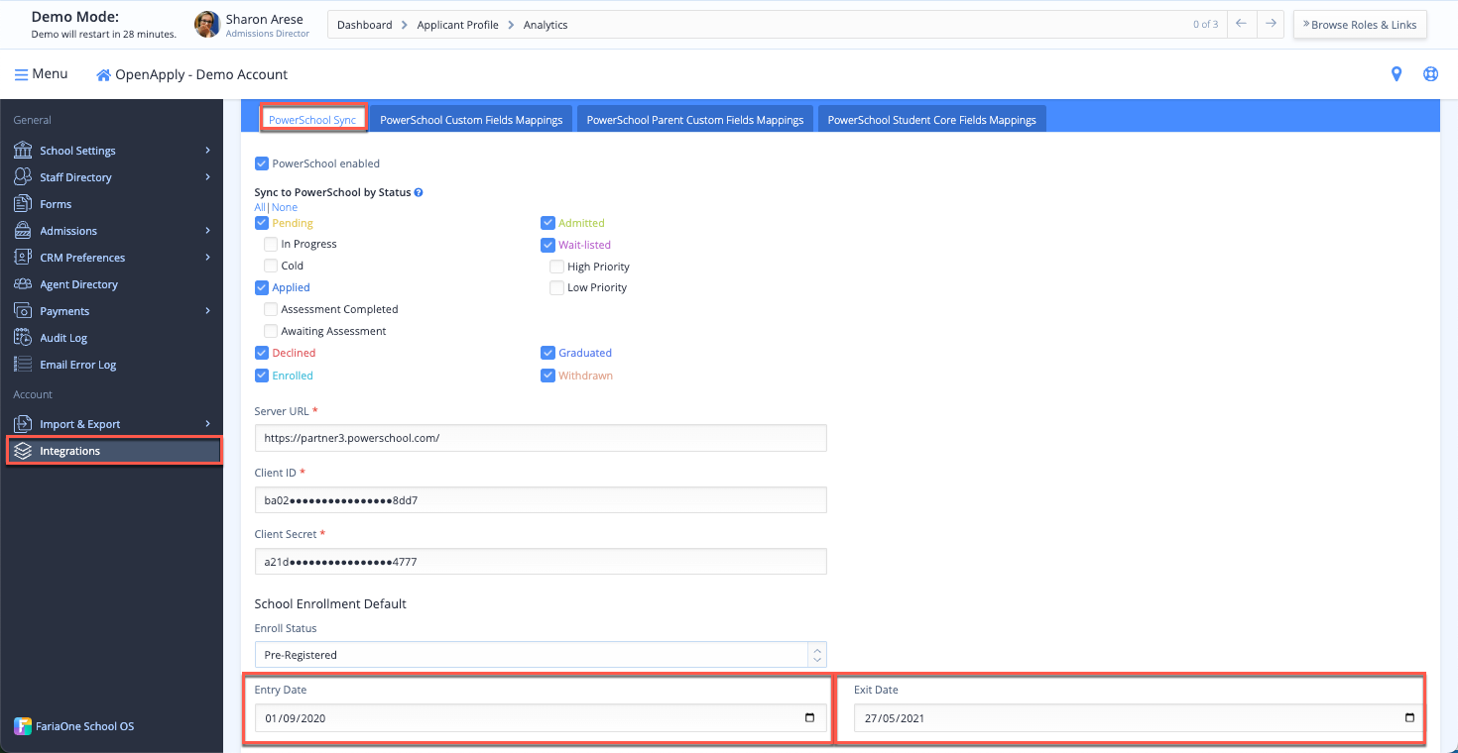
Task: Open the Enroll Status dropdown
Action: click(x=541, y=655)
